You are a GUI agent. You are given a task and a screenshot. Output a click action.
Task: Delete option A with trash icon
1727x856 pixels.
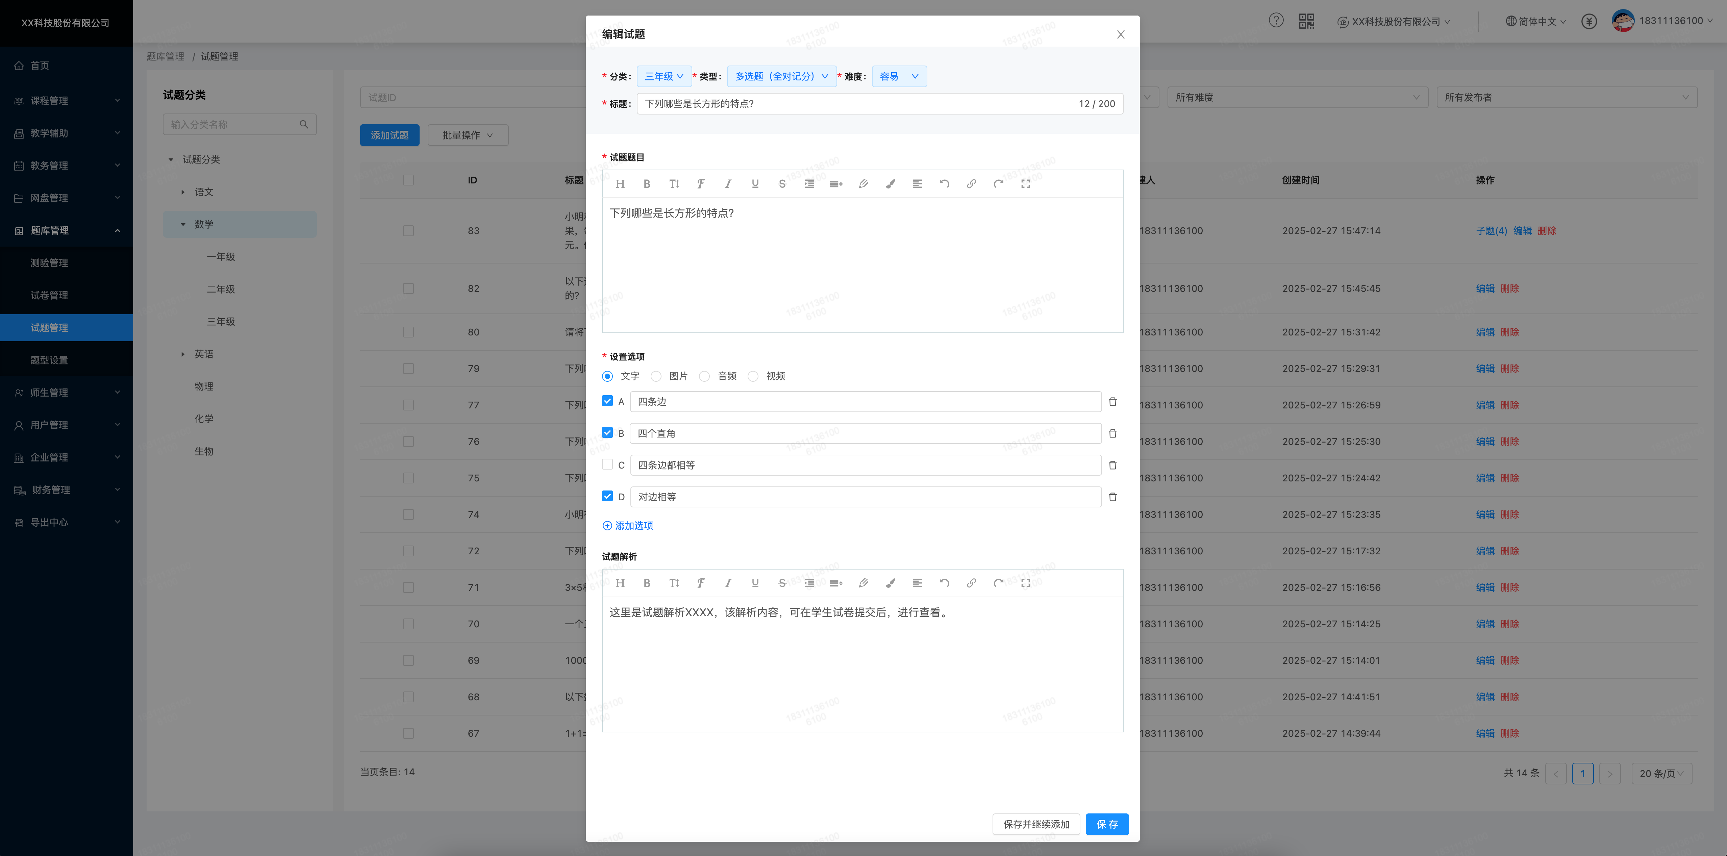[1112, 402]
